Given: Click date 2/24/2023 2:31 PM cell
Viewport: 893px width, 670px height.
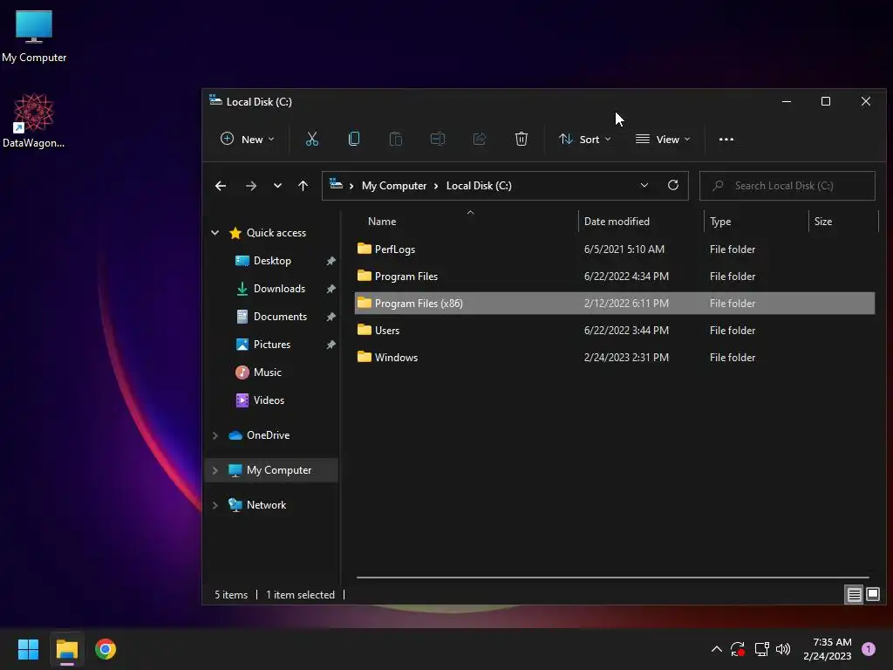Looking at the screenshot, I should pos(626,357).
